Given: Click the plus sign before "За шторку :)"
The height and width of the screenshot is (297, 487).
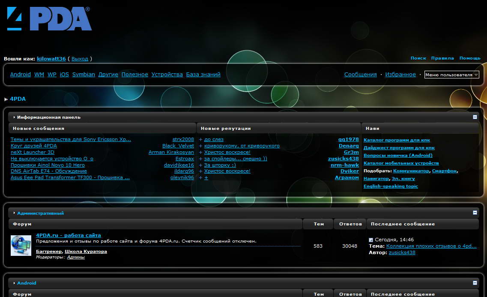Looking at the screenshot, I should coord(200,165).
